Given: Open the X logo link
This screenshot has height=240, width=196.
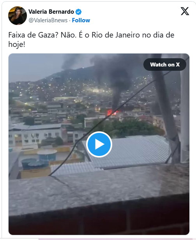Looking at the screenshot, I should tap(185, 11).
